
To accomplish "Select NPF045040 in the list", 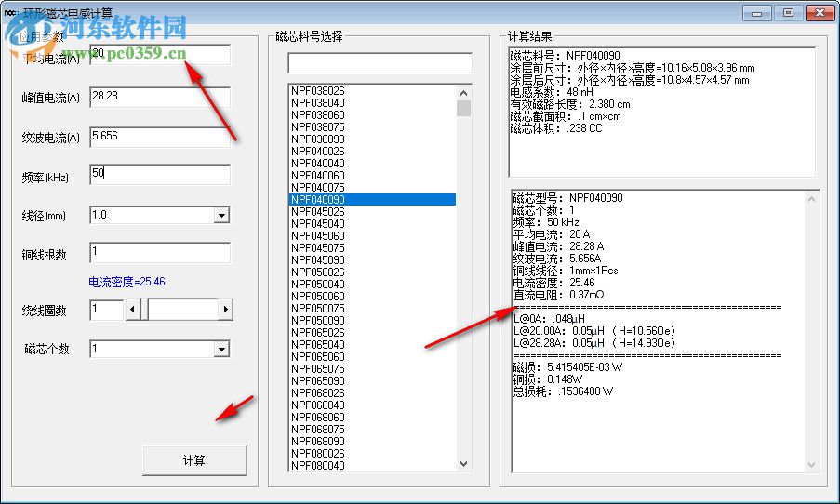I will pos(372,224).
